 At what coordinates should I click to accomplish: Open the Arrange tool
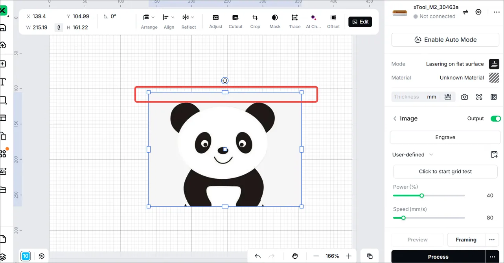click(x=149, y=22)
